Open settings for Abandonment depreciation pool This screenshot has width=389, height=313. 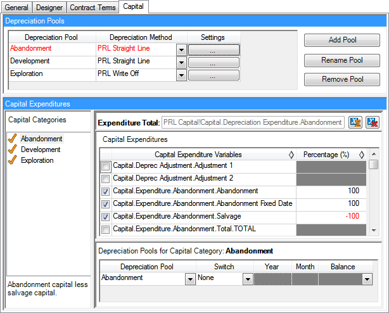coord(214,49)
